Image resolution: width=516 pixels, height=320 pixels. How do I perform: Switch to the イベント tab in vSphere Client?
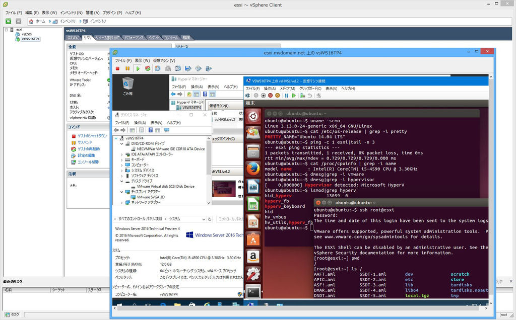click(x=154, y=38)
